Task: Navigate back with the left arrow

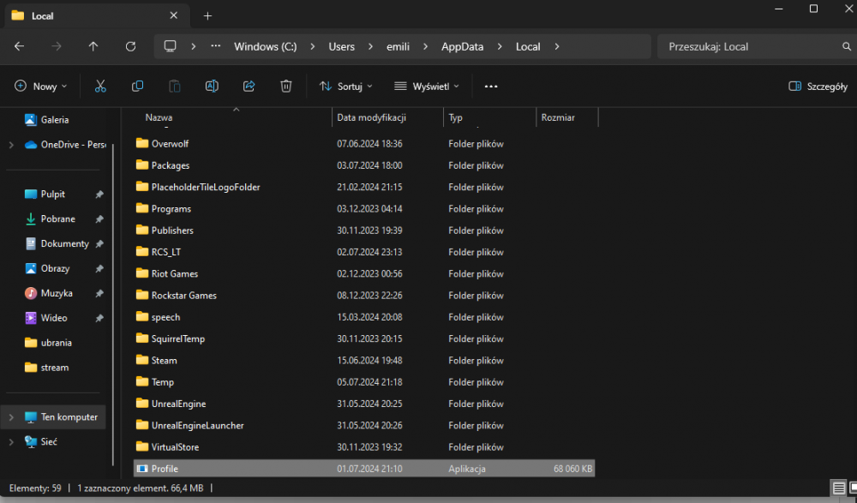Action: coord(20,46)
